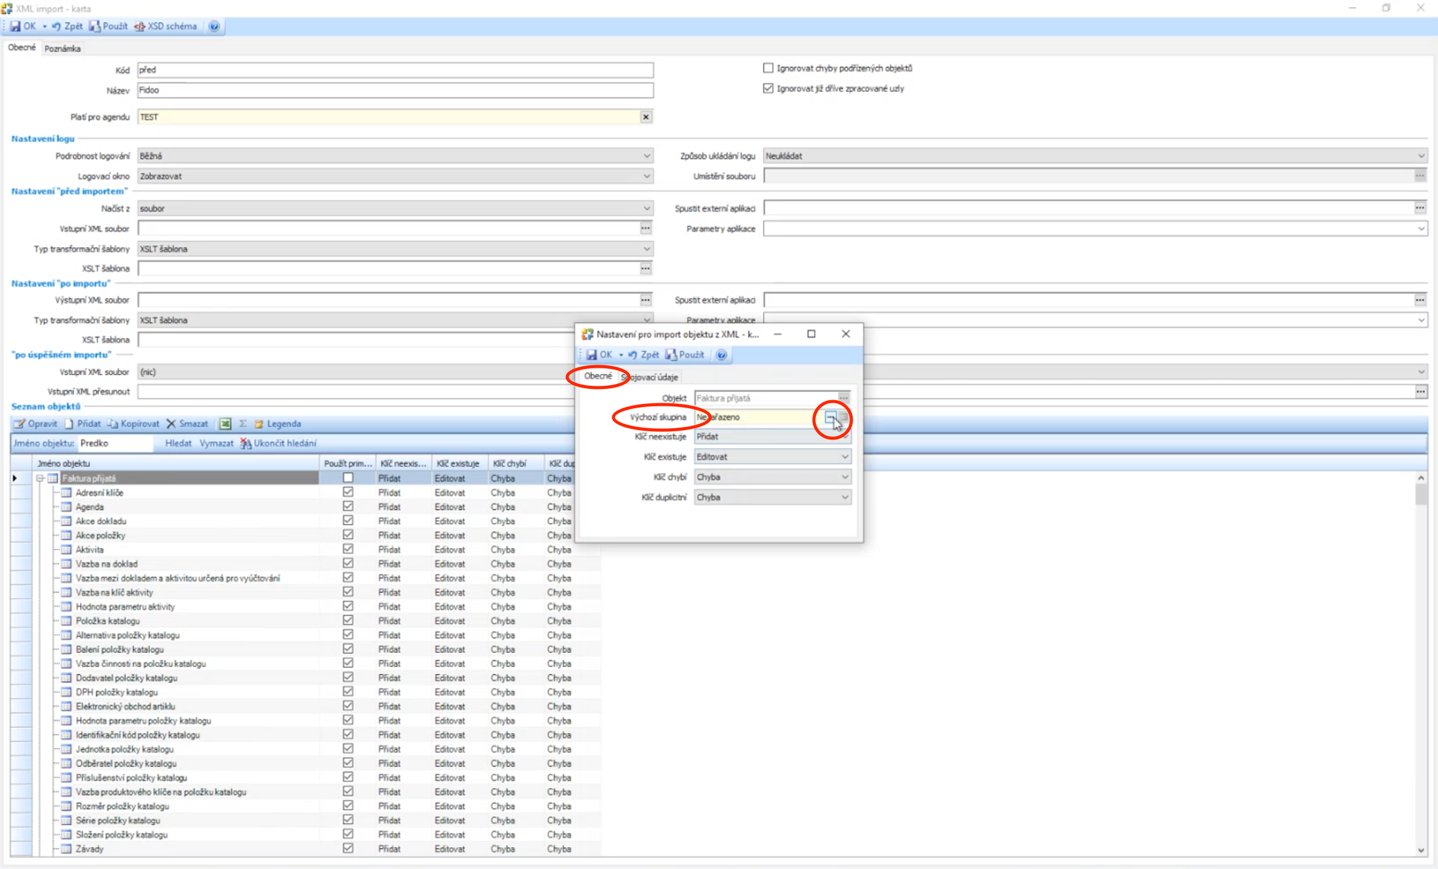The image size is (1438, 869).
Task: Toggle Ignorovat již dříve zpracované uzly checkbox
Action: click(768, 88)
